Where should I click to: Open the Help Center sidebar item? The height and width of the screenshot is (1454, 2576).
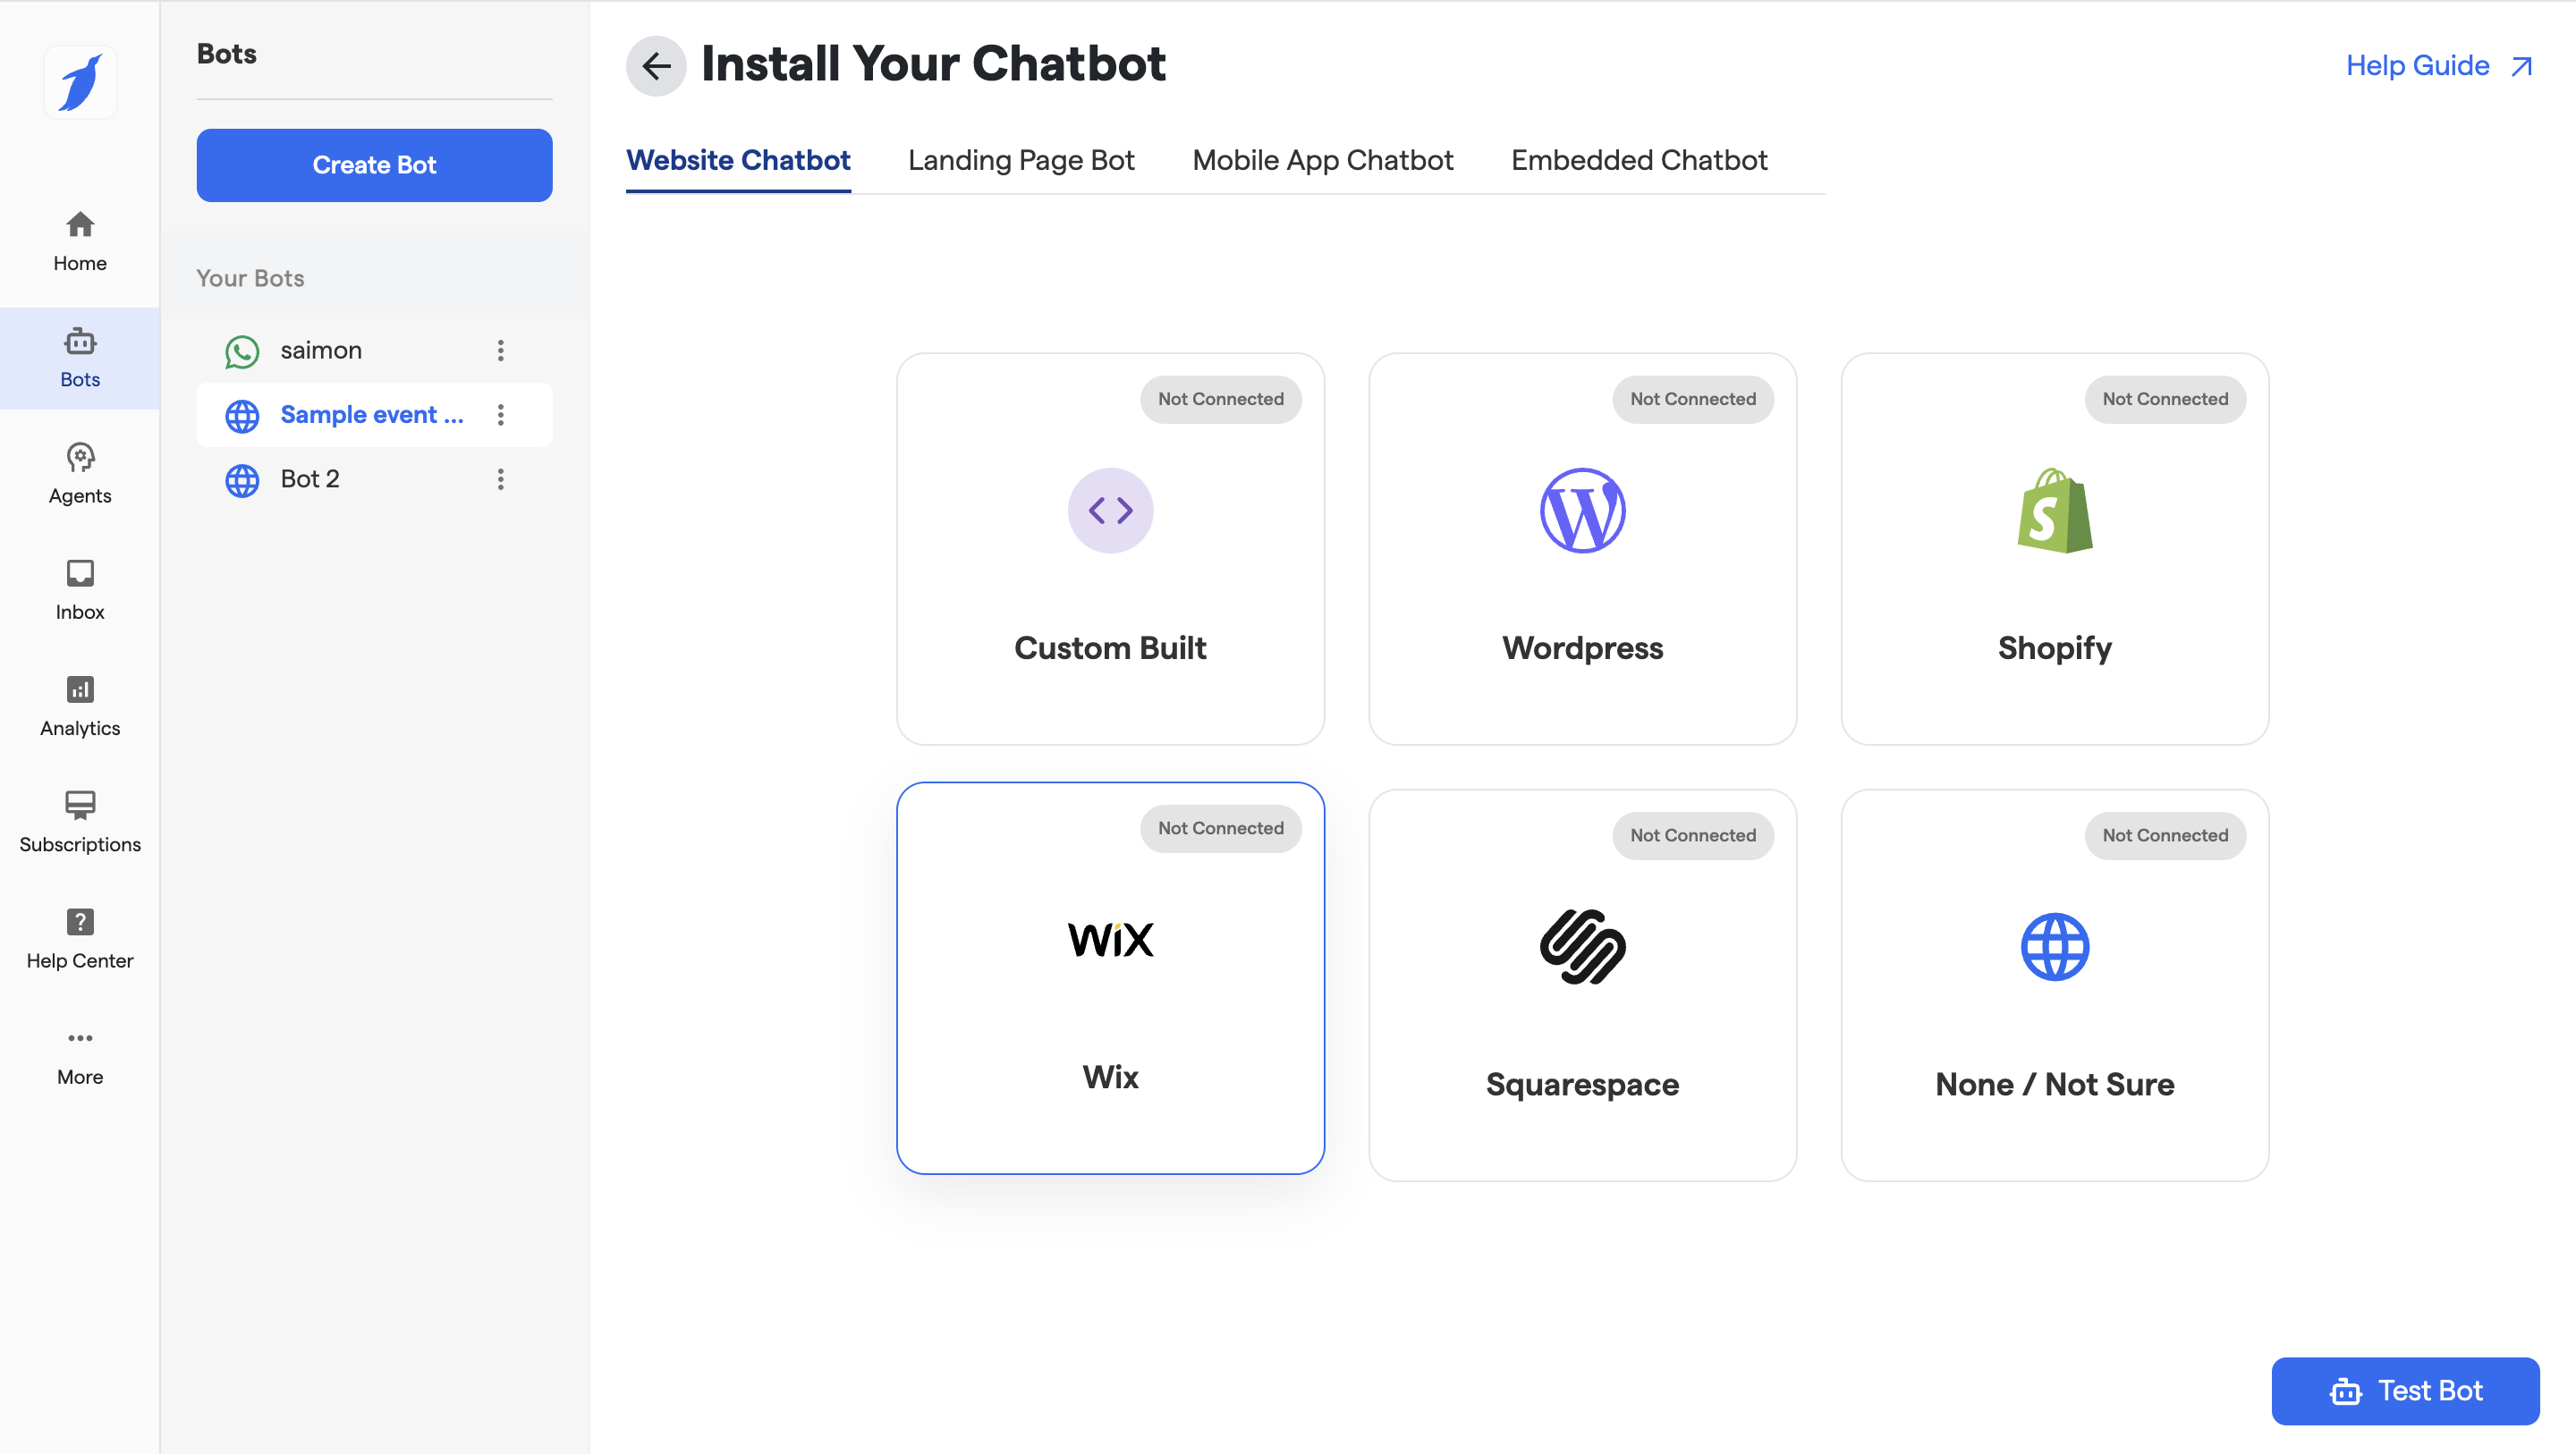[x=80, y=939]
